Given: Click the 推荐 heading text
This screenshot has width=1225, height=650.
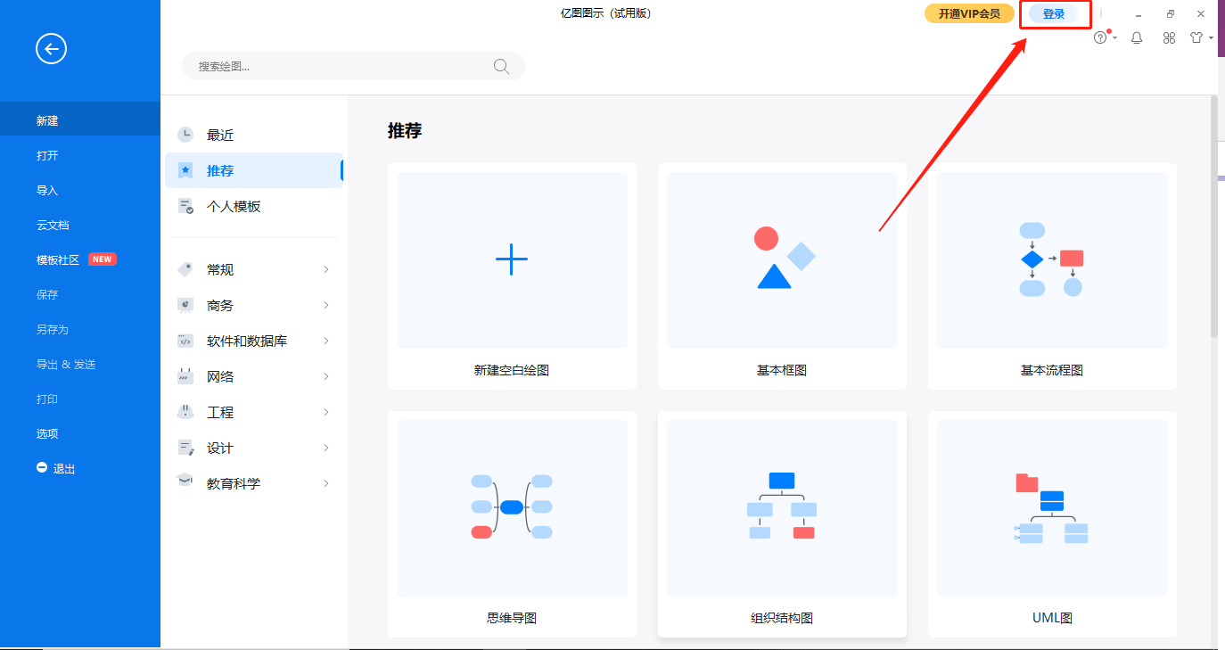Looking at the screenshot, I should point(405,131).
